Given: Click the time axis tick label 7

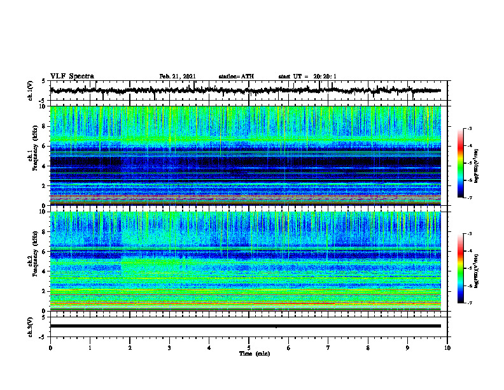Looking at the screenshot, I should (x=328, y=348).
